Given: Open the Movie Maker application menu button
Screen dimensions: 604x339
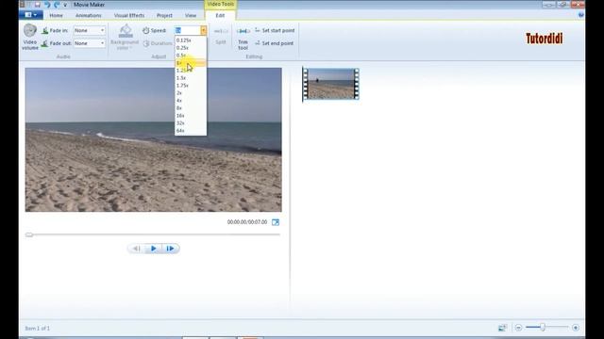Looking at the screenshot, I should (31, 15).
